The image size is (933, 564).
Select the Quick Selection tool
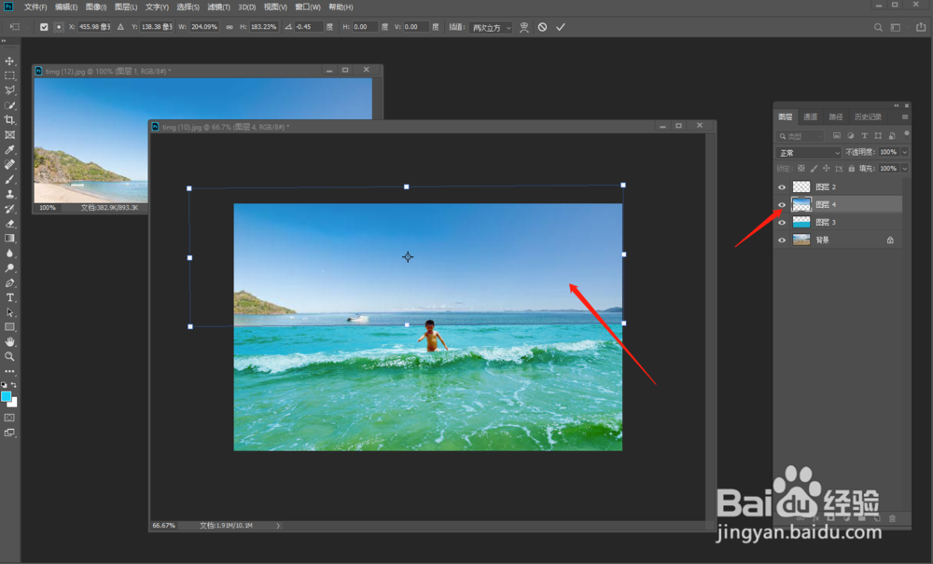click(9, 105)
